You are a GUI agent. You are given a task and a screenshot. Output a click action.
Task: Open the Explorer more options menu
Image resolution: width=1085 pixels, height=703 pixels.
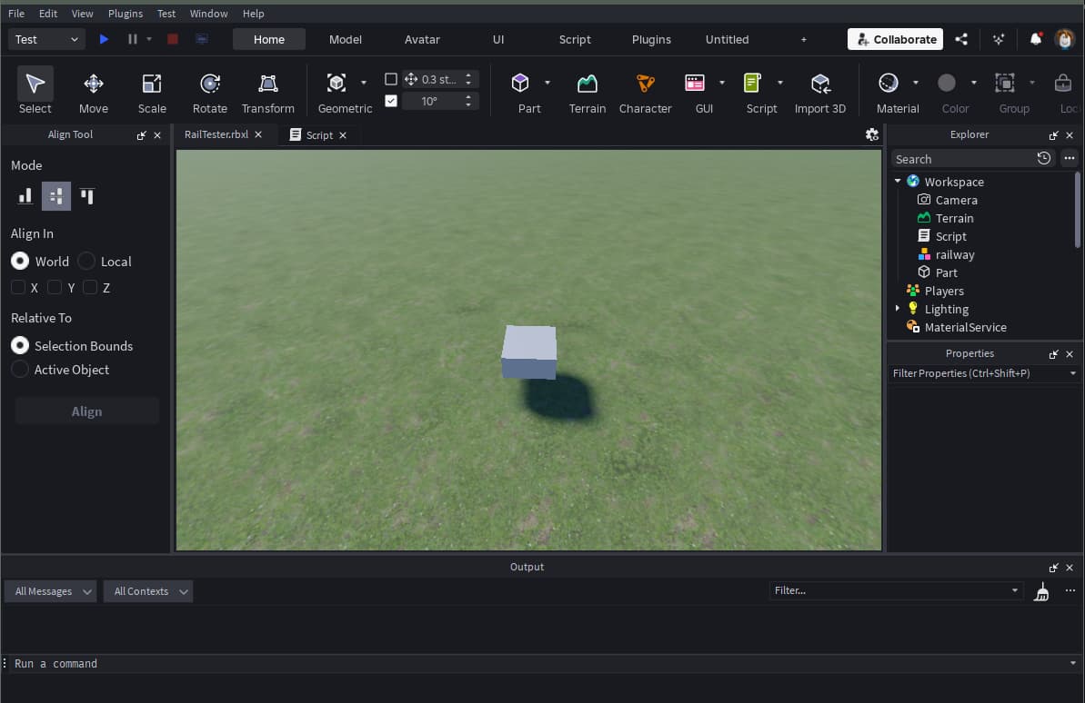(1070, 159)
